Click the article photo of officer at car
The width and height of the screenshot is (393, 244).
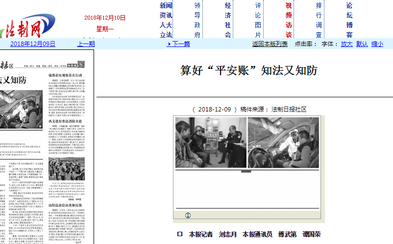[x=283, y=143]
